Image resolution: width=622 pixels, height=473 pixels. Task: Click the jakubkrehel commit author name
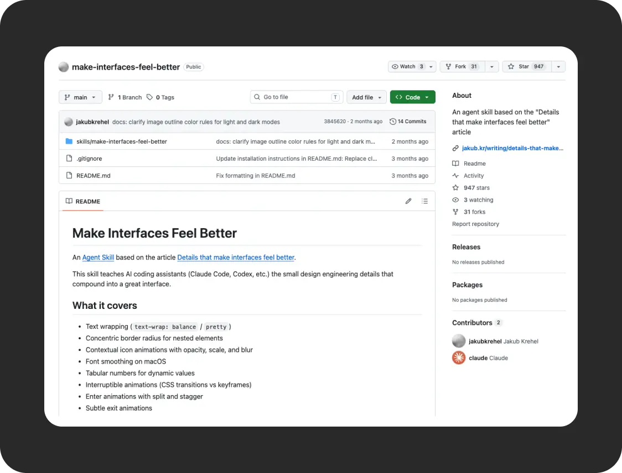(92, 122)
